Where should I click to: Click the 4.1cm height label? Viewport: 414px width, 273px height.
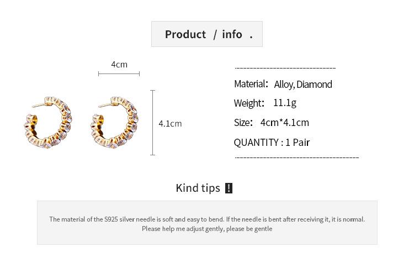[170, 123]
